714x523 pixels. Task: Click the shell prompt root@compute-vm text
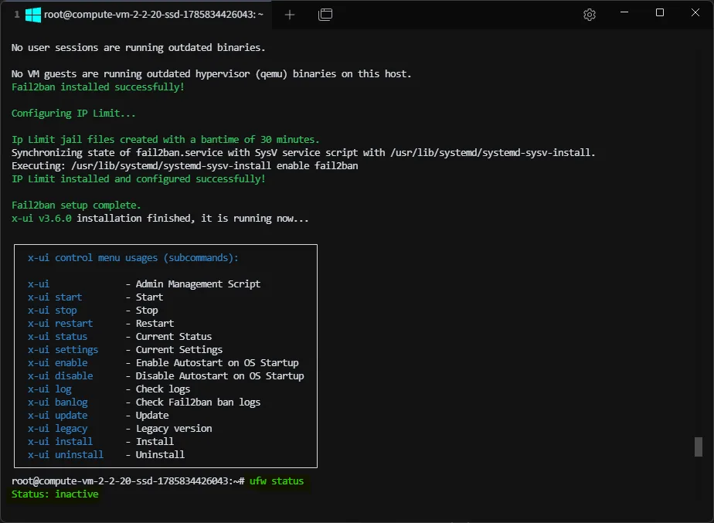128,481
